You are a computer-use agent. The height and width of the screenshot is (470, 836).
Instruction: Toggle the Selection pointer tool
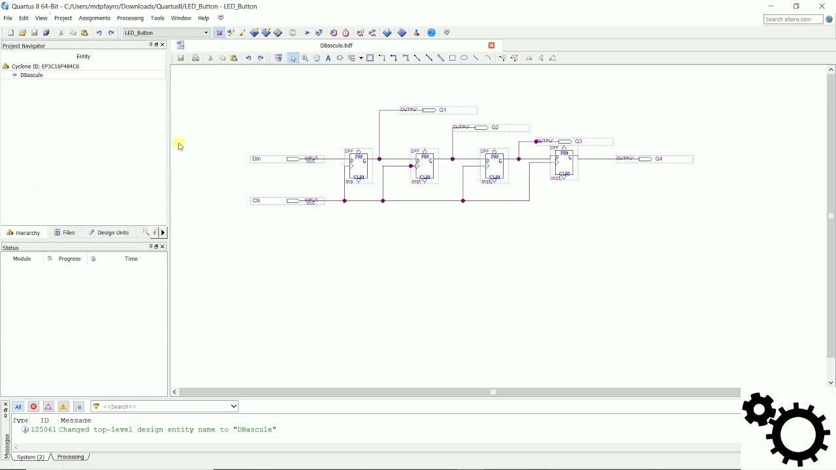click(293, 58)
